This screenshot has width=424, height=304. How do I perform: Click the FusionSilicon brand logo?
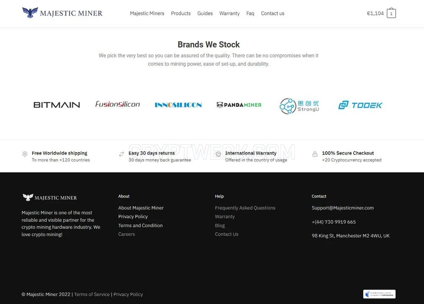pos(117,104)
